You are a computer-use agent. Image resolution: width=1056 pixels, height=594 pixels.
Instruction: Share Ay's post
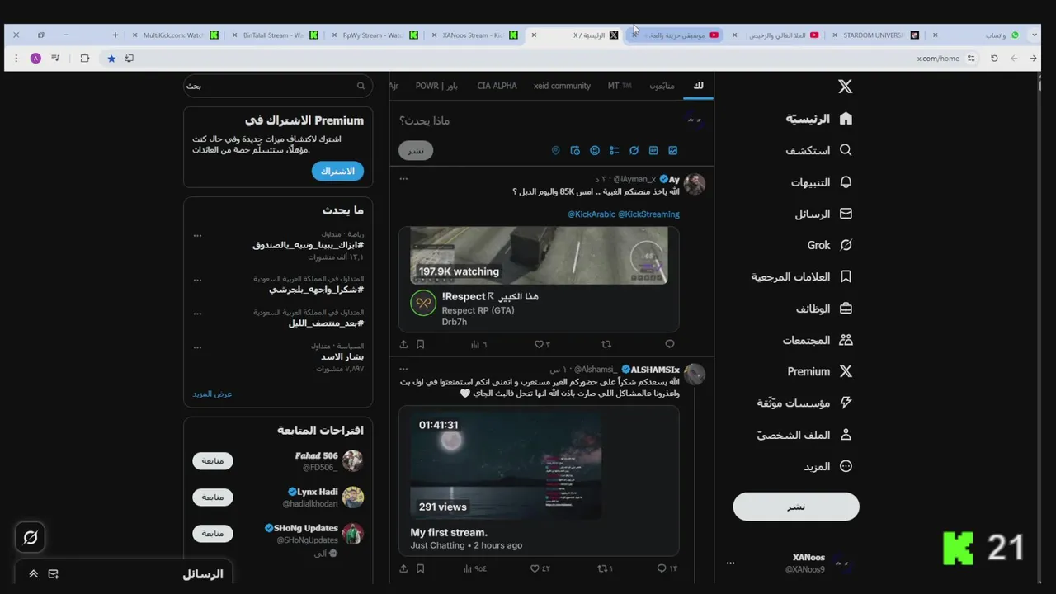click(x=403, y=344)
